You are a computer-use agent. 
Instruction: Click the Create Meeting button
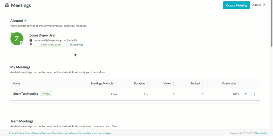pyautogui.click(x=236, y=5)
